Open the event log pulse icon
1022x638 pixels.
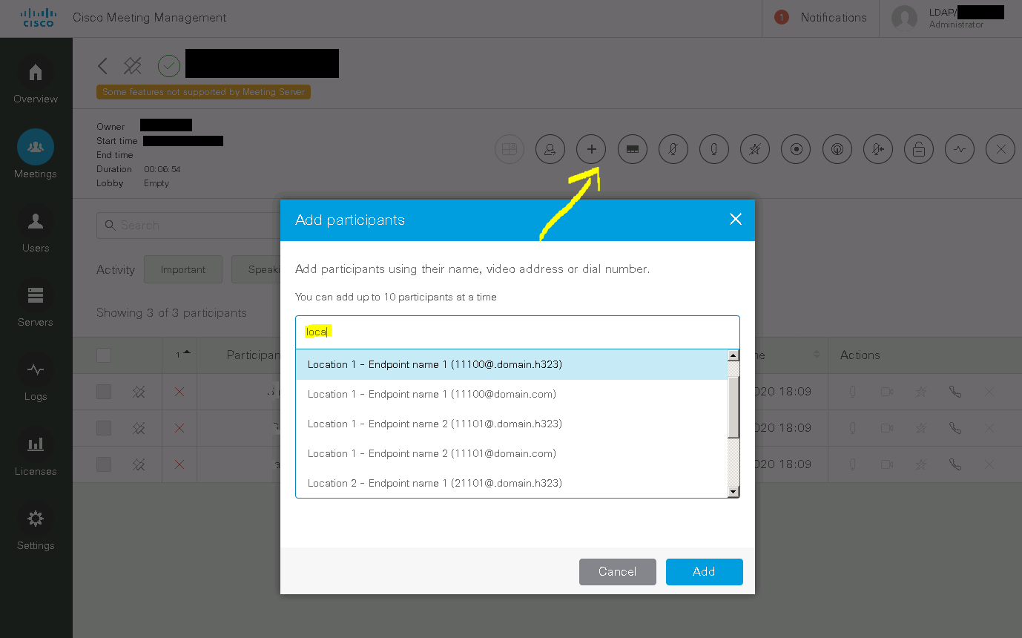coord(960,149)
